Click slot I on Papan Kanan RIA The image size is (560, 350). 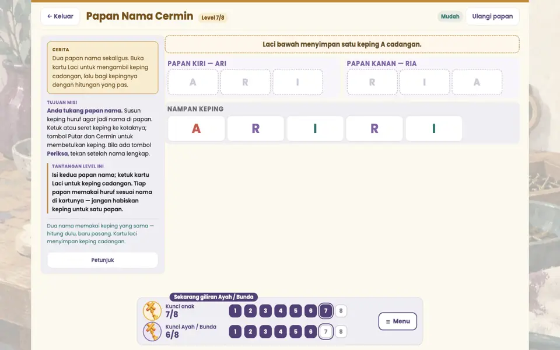pos(425,82)
